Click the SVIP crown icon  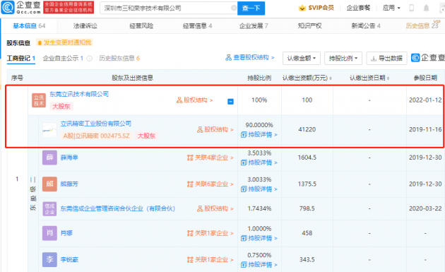pos(302,8)
